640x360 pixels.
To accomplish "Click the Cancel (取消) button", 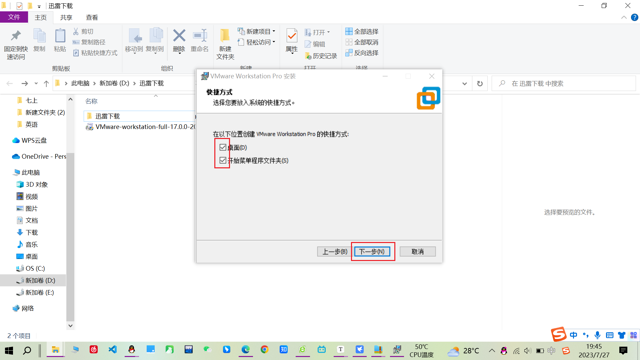I will click(418, 251).
